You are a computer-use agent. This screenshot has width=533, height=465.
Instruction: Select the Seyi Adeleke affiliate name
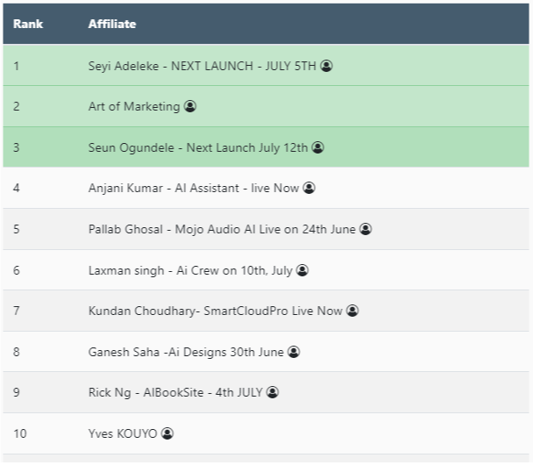[x=202, y=66]
